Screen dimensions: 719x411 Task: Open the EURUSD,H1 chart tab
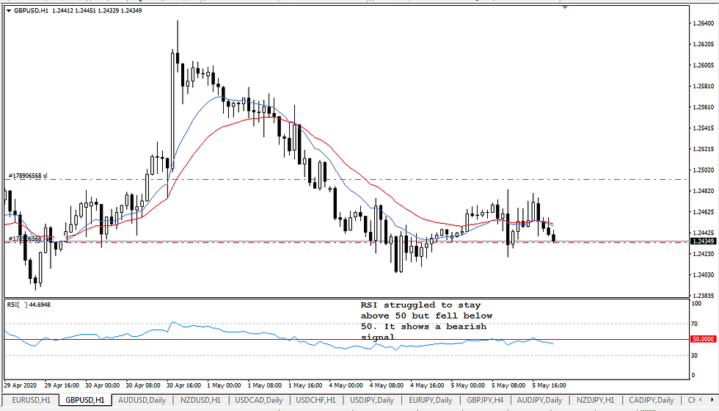coord(31,400)
